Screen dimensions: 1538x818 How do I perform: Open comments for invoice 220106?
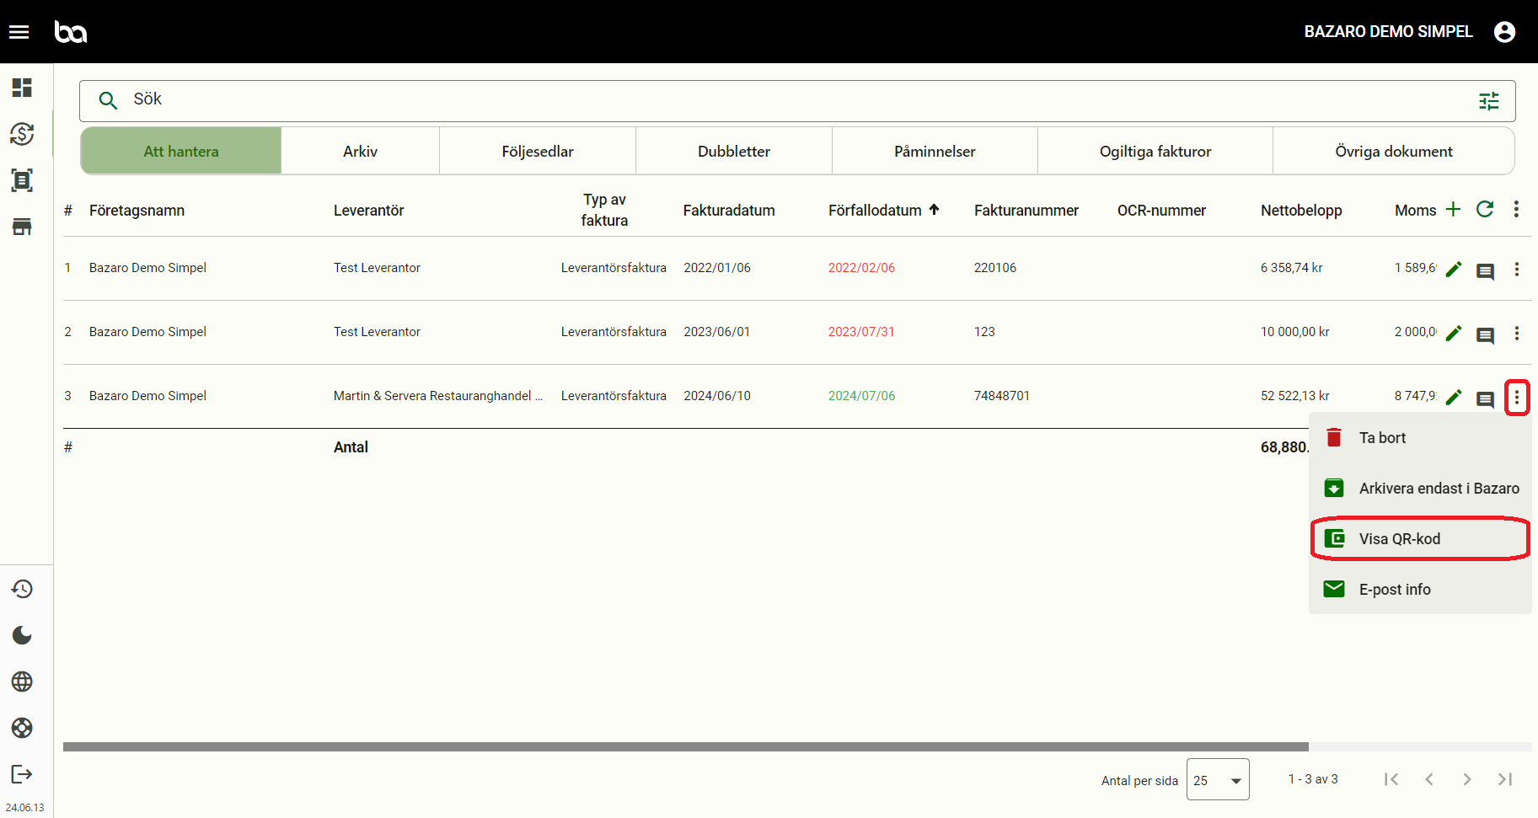[x=1485, y=271]
